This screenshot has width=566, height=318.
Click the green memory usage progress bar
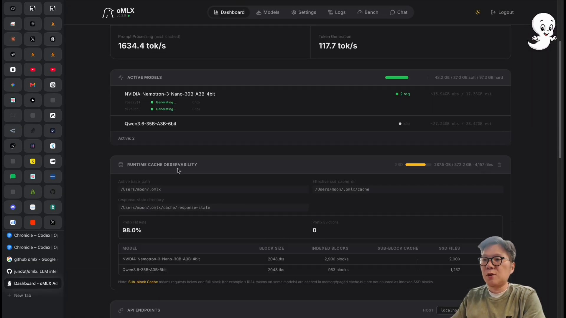click(x=397, y=77)
